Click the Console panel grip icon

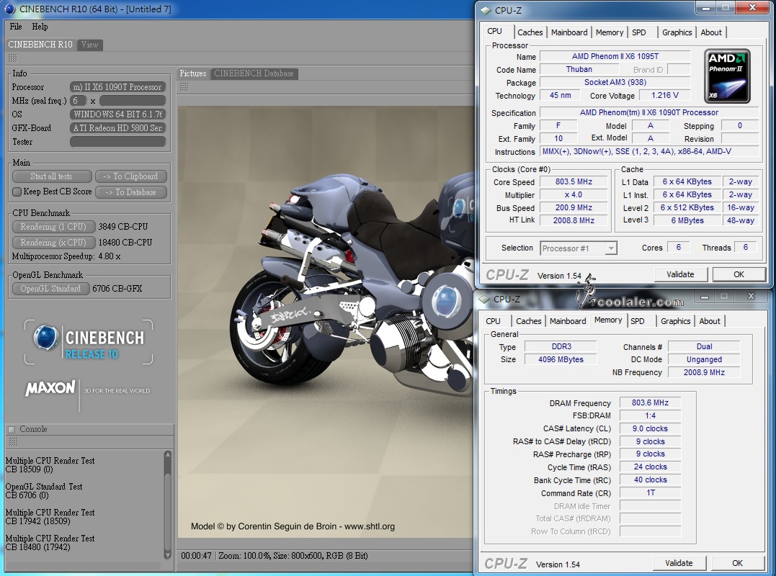14,441
